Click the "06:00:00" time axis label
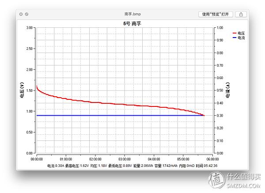265x193 pixels. (212, 159)
